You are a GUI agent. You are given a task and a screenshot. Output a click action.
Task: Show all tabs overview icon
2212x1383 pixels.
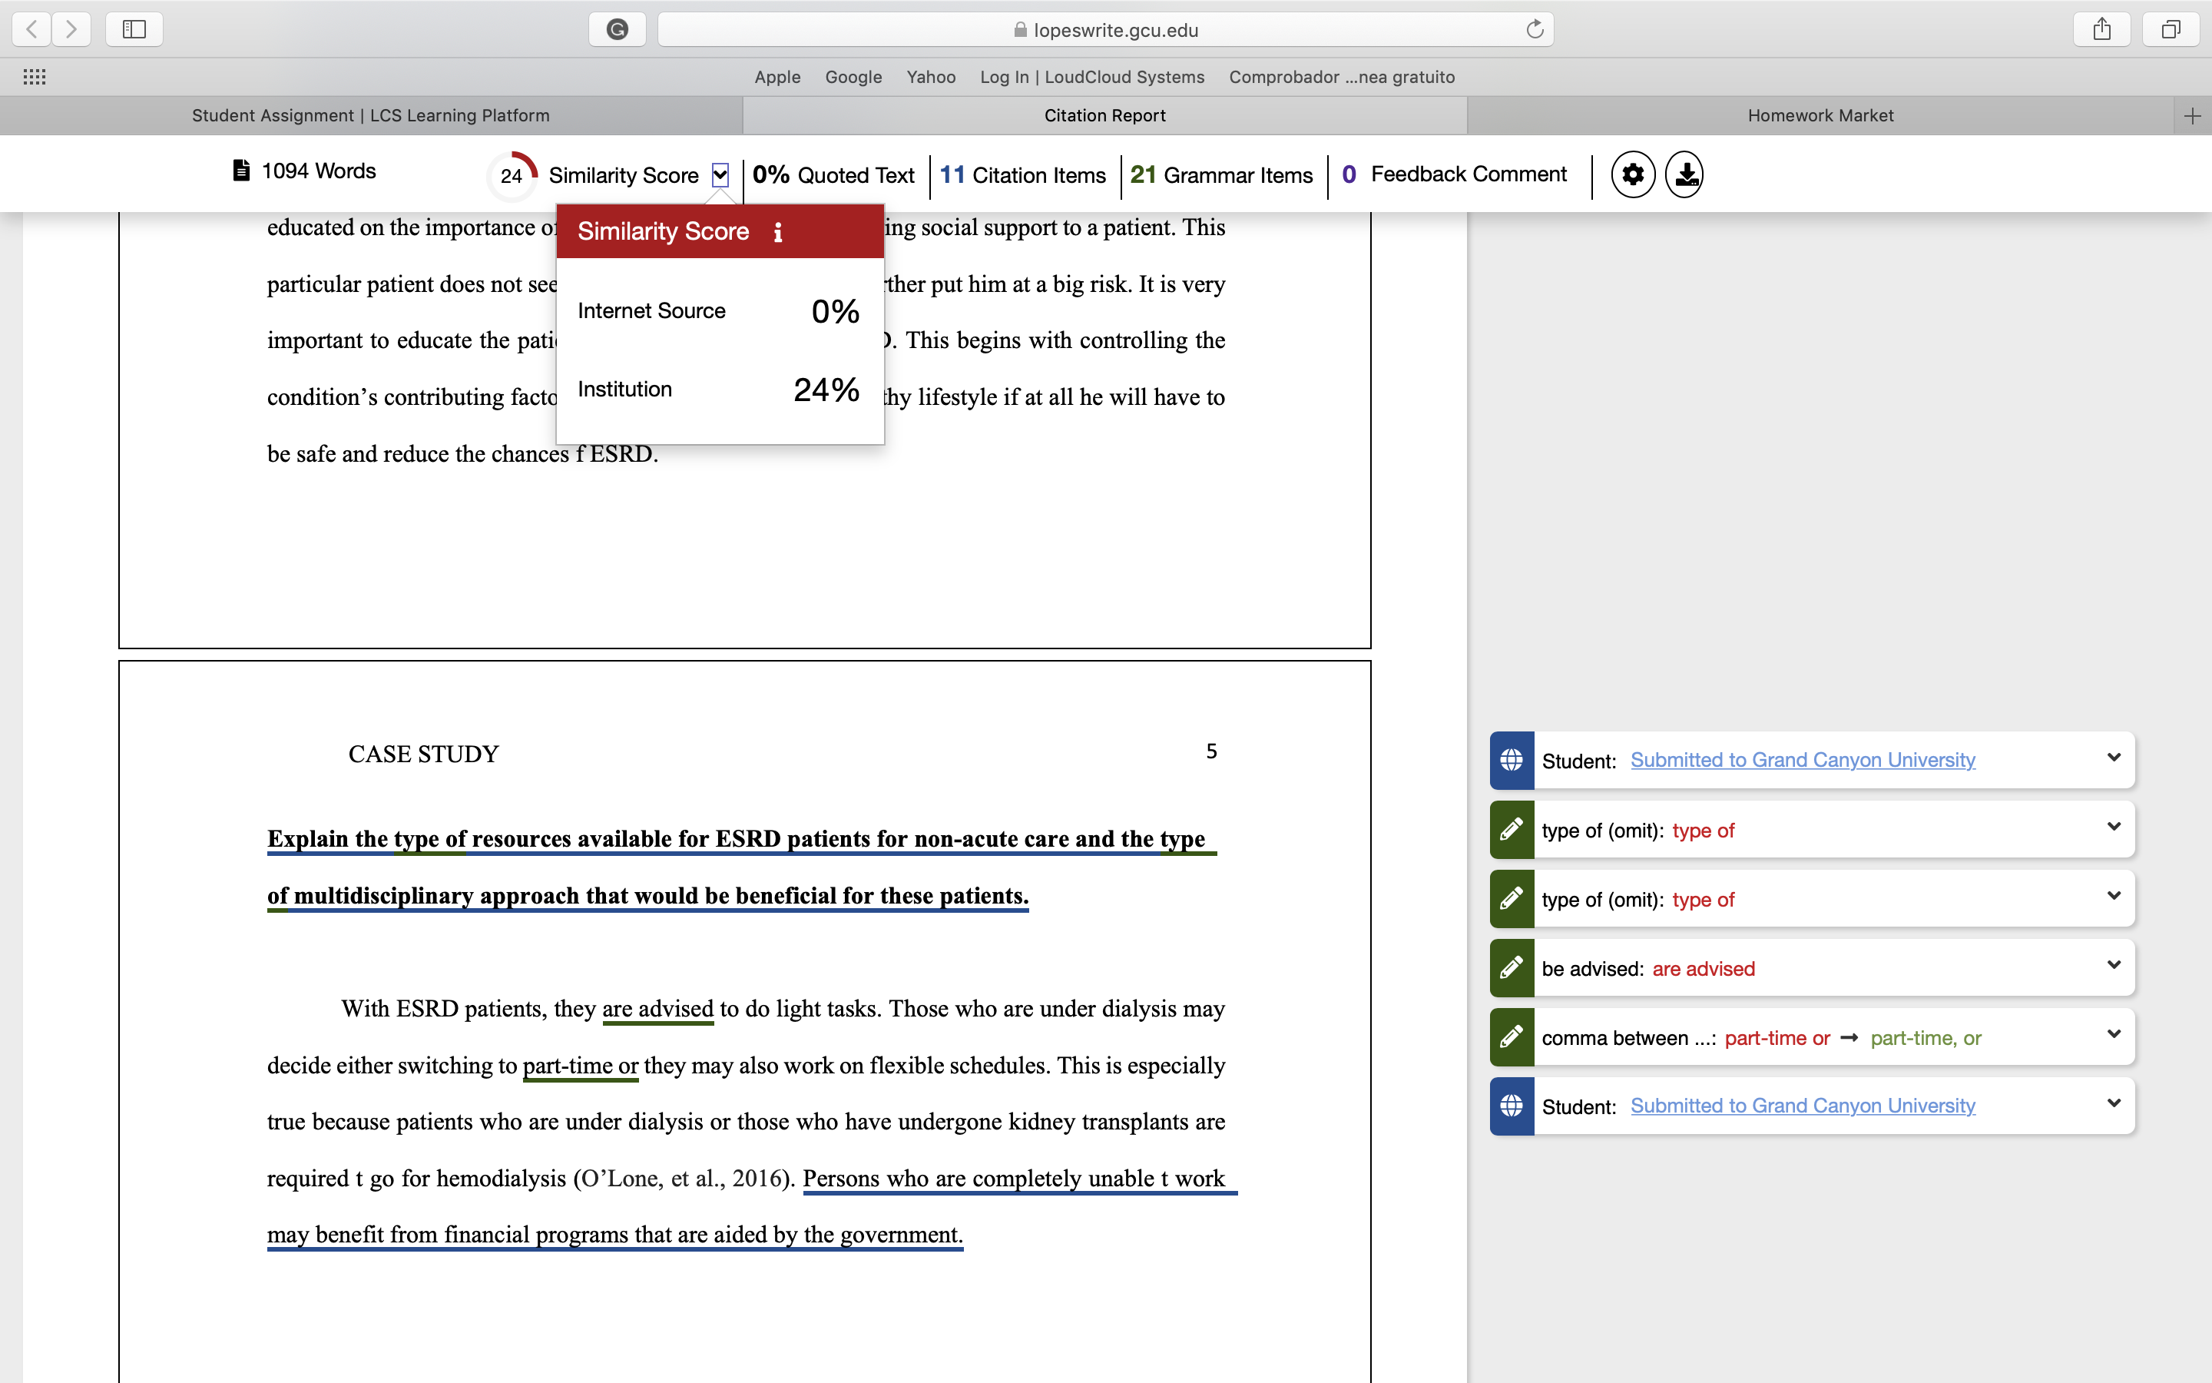click(x=2171, y=29)
